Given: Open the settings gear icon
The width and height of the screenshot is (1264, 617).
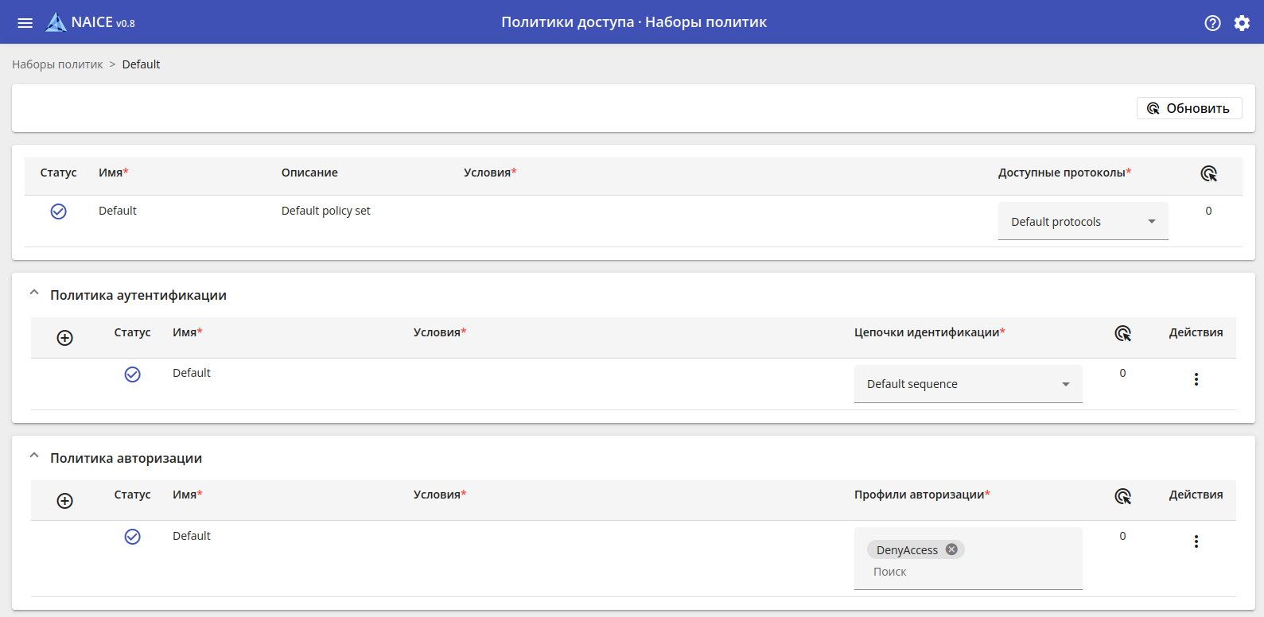Looking at the screenshot, I should pyautogui.click(x=1242, y=23).
